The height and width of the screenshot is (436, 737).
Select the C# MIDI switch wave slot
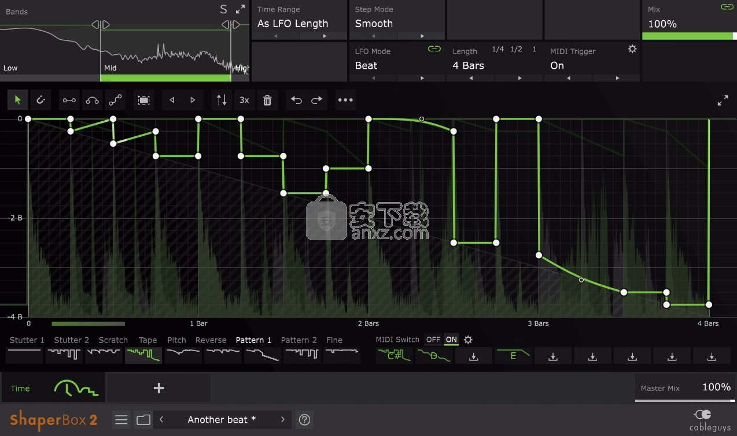point(395,356)
